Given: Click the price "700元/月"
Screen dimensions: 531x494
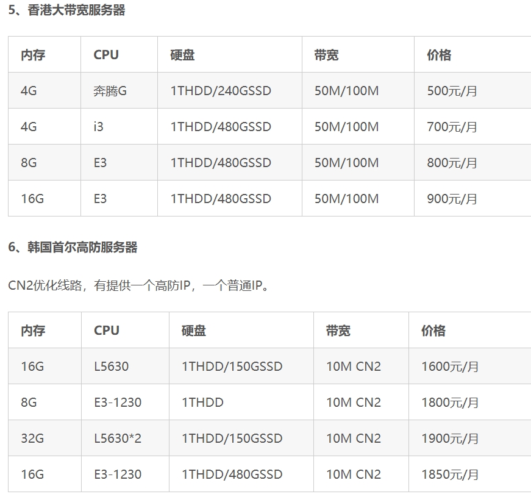Looking at the screenshot, I should click(452, 127).
